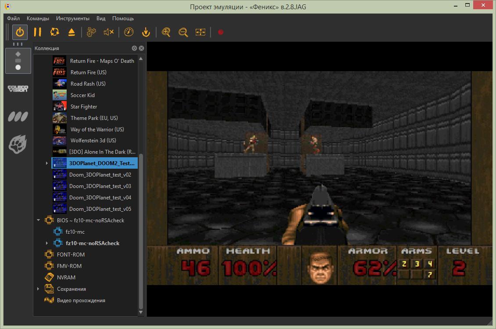Screen dimensions: 496x329
Task: Collapse the BIOS ~ fz10-mc-noRSAcheck node
Action: pyautogui.click(x=38, y=220)
